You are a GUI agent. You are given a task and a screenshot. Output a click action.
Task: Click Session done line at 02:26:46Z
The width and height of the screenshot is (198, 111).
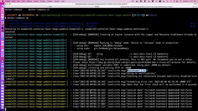coord(98,93)
